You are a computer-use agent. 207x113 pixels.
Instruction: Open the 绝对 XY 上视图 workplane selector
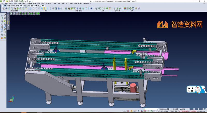[x=165, y=109]
